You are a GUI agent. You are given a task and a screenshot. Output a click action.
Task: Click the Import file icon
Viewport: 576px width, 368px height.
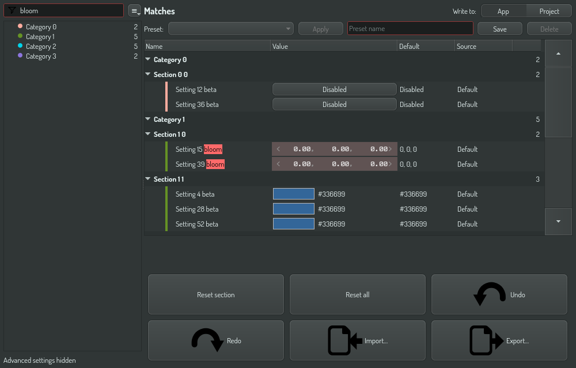pos(345,340)
